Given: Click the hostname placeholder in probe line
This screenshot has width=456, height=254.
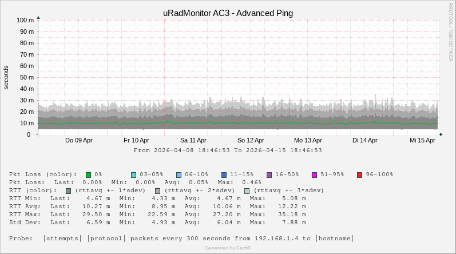Looking at the screenshot, I should tap(335, 239).
